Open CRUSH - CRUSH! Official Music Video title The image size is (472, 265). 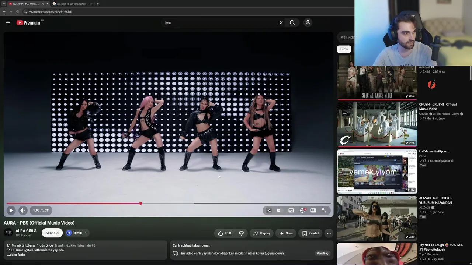click(438, 107)
